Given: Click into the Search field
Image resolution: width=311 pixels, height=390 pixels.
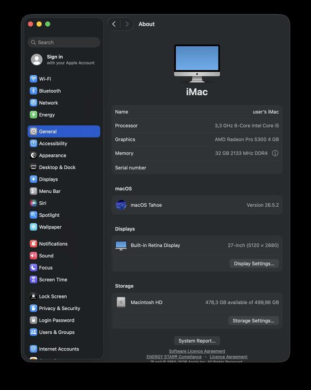Looking at the screenshot, I should tap(64, 42).
